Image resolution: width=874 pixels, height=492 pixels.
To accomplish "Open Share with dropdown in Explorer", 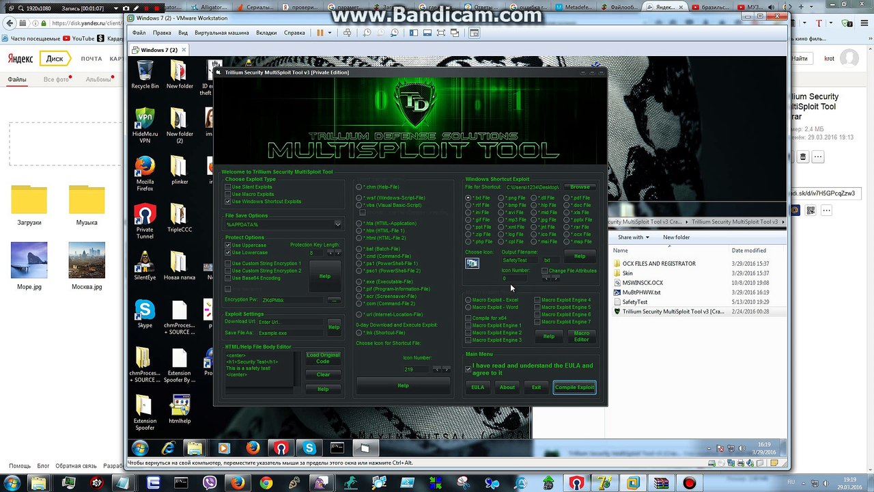I will click(634, 237).
